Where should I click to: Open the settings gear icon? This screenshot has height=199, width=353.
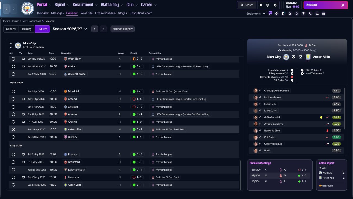pyautogui.click(x=275, y=5)
